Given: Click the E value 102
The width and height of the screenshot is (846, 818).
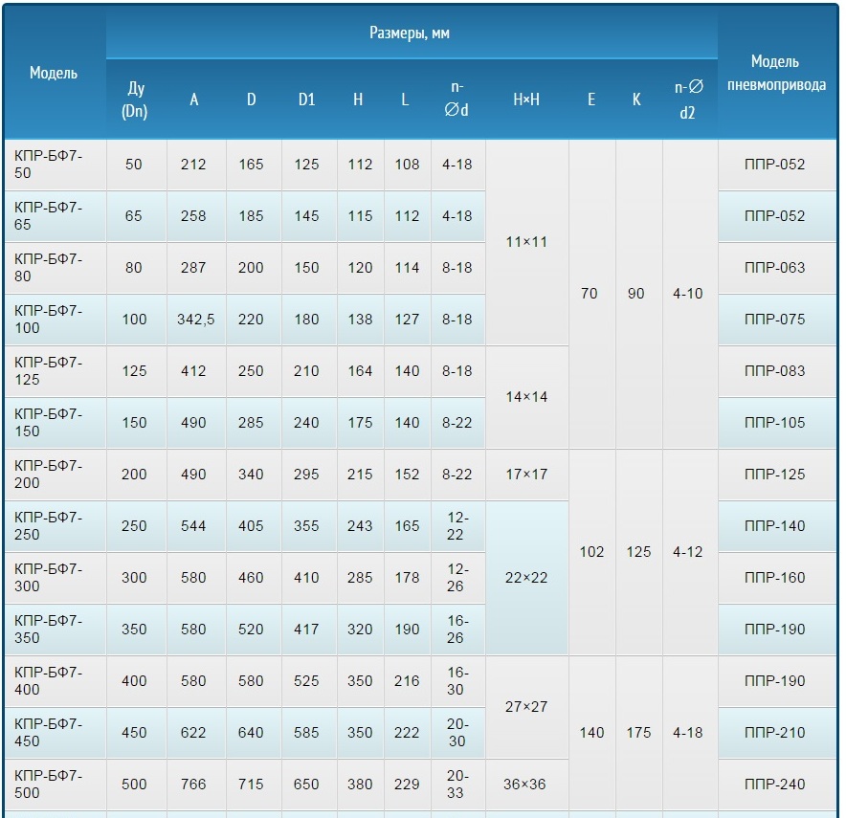Looking at the screenshot, I should tap(591, 552).
